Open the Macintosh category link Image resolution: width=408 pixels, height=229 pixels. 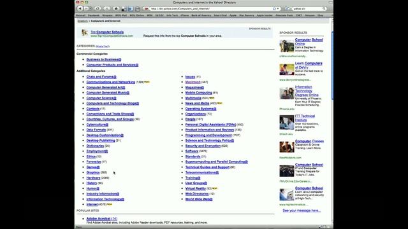pyautogui.click(x=193, y=82)
